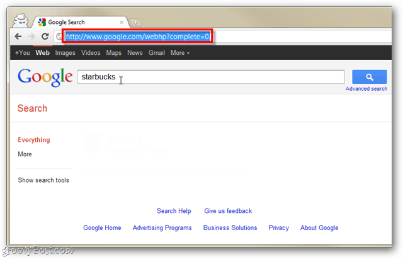Open the Advanced search link
This screenshot has width=403, height=259.
point(366,89)
